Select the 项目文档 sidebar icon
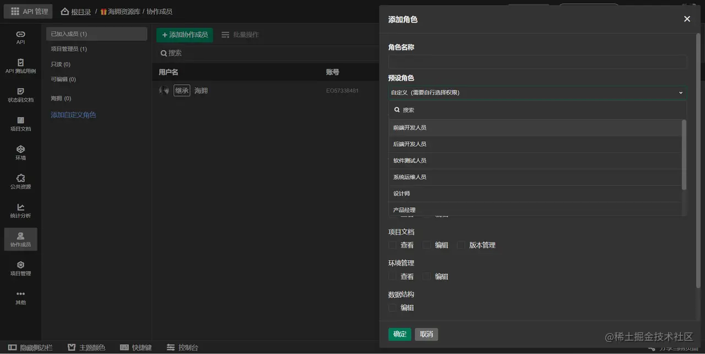Image resolution: width=705 pixels, height=354 pixels. tap(20, 125)
